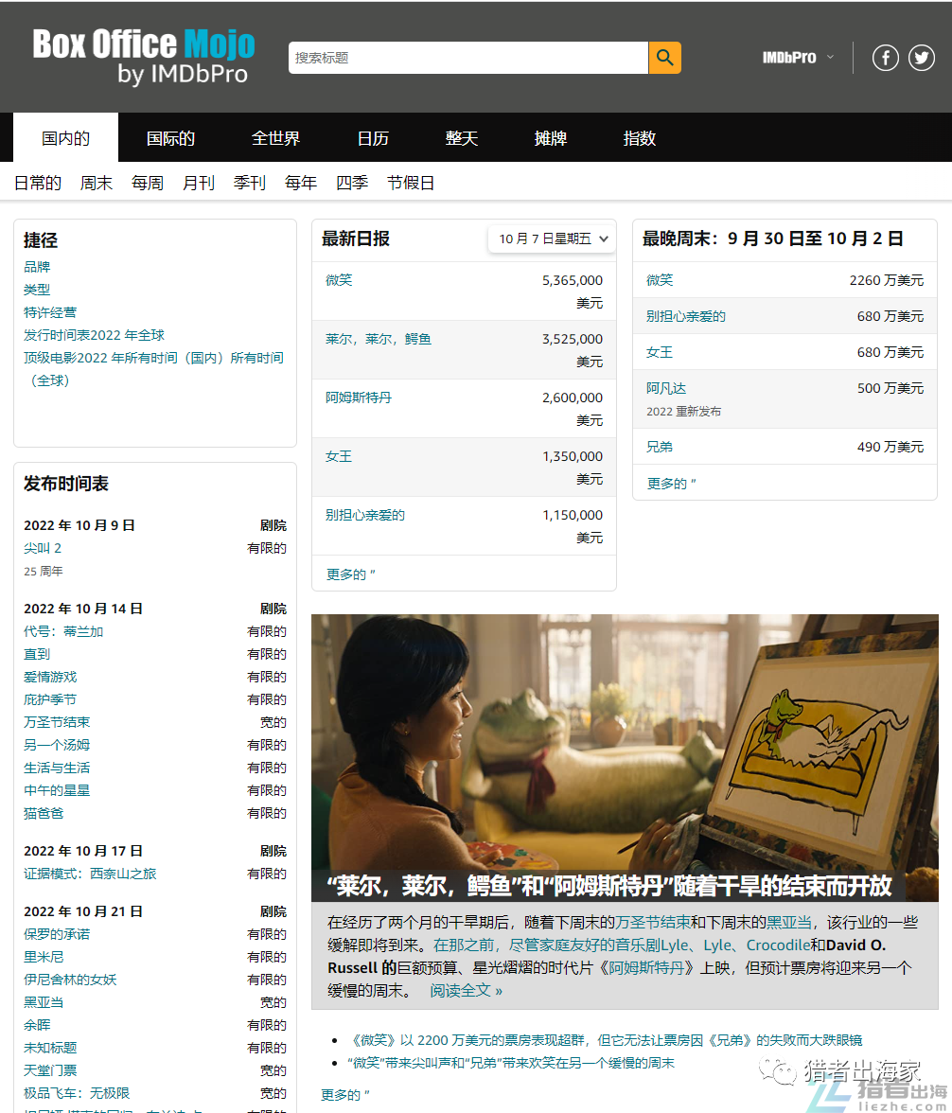The height and width of the screenshot is (1113, 952).
Task: Open the IMDbPro dropdown menu
Action: [797, 57]
